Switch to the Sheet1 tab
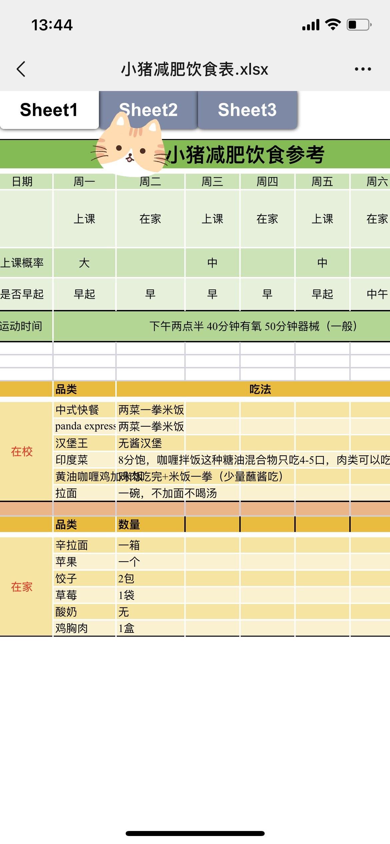The width and height of the screenshot is (390, 844). coord(49,110)
